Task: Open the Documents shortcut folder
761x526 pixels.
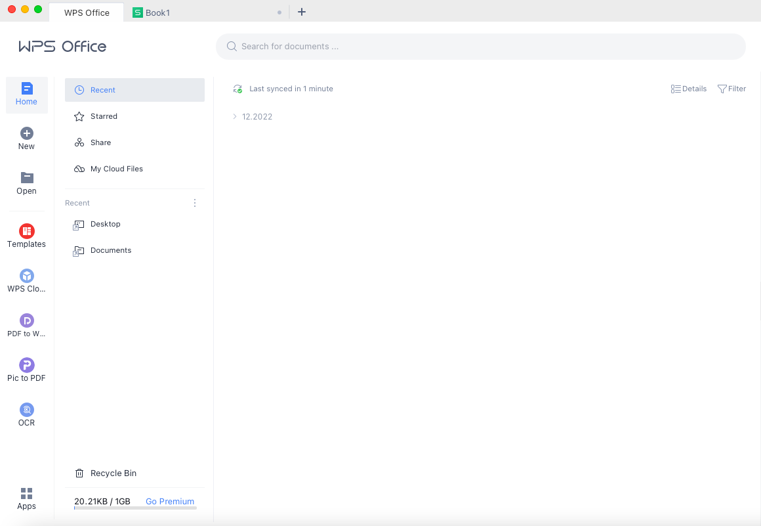Action: pos(134,250)
